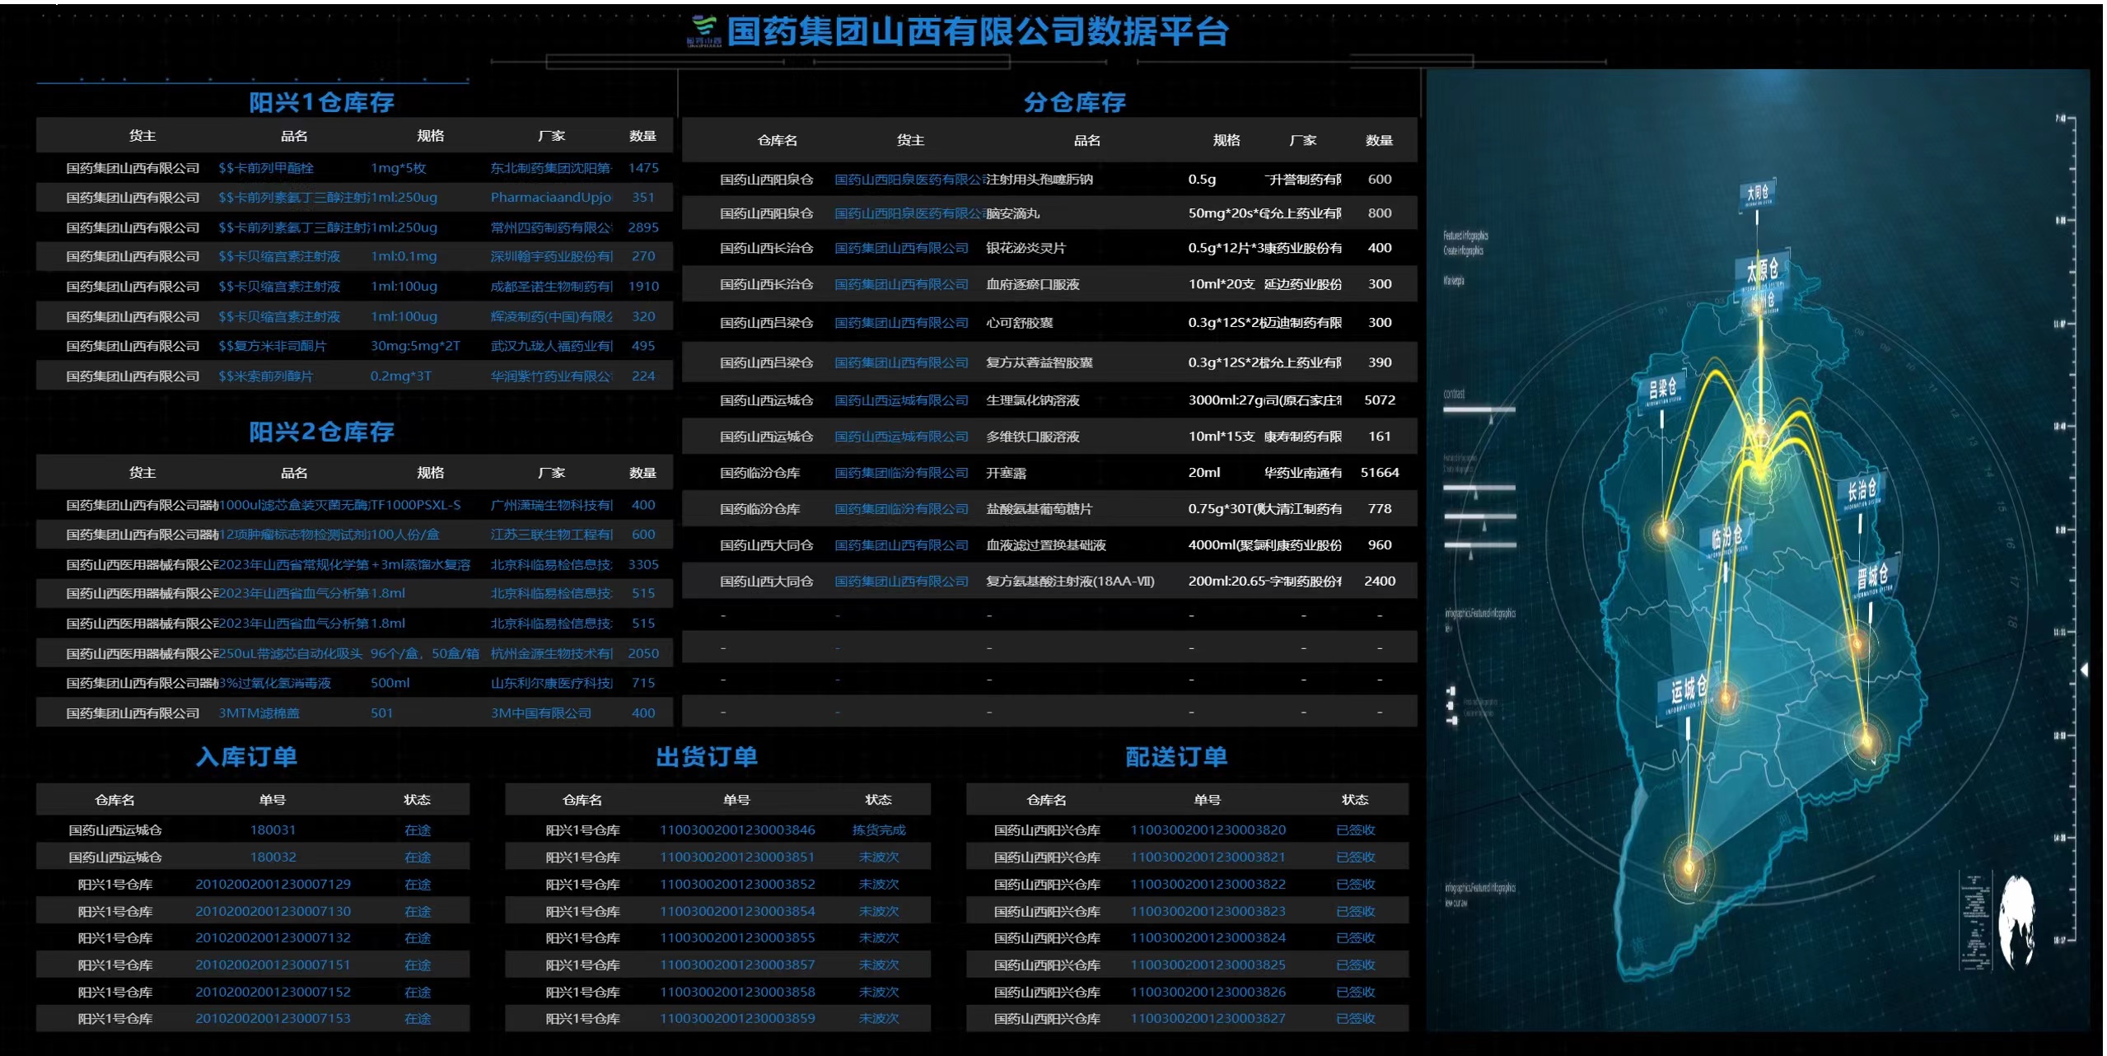Select the 太原仓 marker on the map
Image resolution: width=2107 pixels, height=1056 pixels.
click(1762, 270)
